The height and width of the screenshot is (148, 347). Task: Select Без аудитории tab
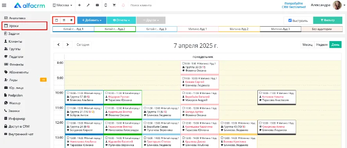point(322,29)
